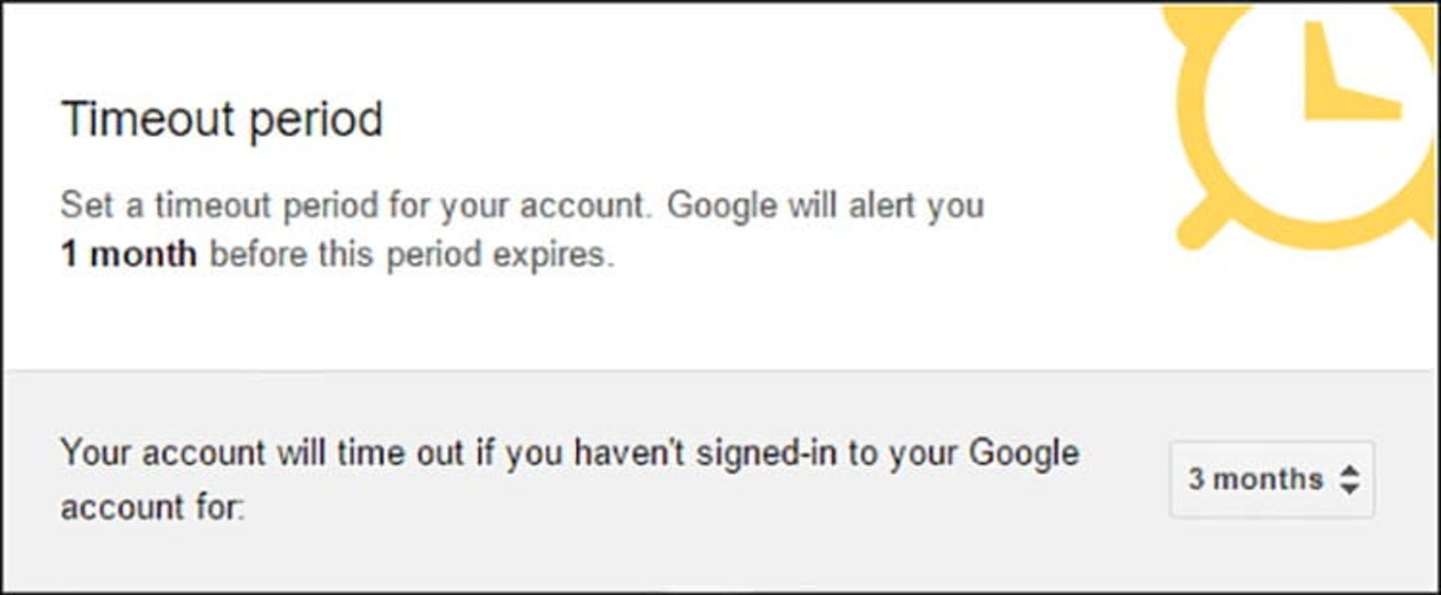
Task: Click "Google" in the gray settings row
Action: pyautogui.click(x=1024, y=453)
